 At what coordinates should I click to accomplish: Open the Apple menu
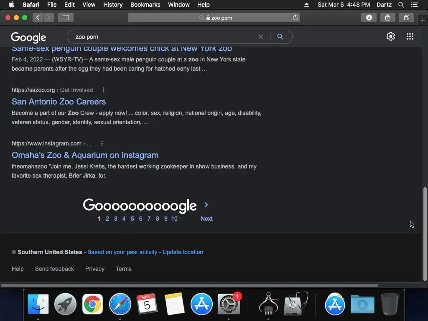tap(11, 5)
